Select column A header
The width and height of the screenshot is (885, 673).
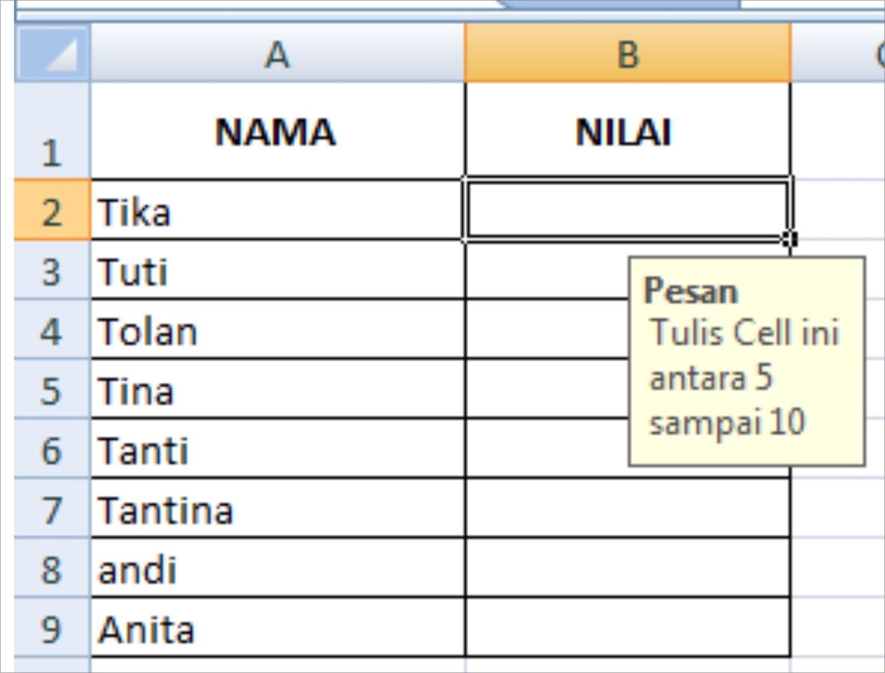tap(277, 54)
